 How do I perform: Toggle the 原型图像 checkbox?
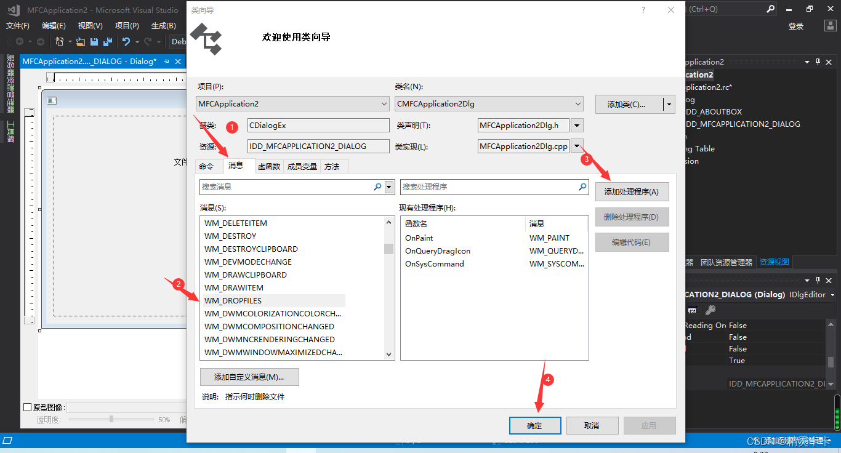pos(27,406)
